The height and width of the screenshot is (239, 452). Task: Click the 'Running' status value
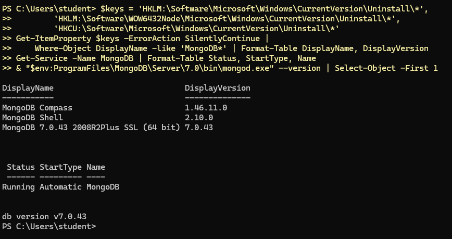coord(18,187)
